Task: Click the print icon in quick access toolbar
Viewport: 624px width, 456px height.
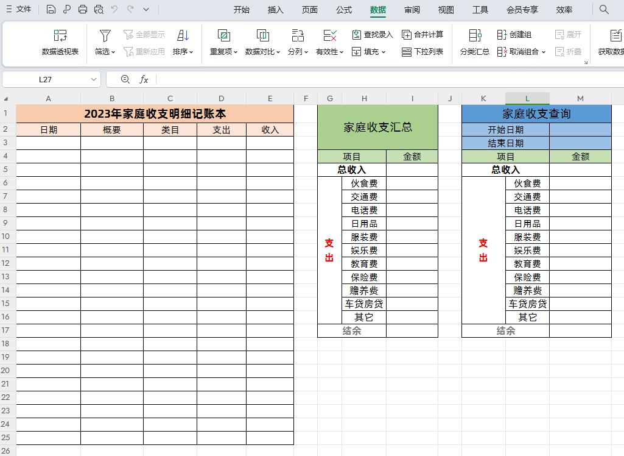Action: click(x=83, y=9)
